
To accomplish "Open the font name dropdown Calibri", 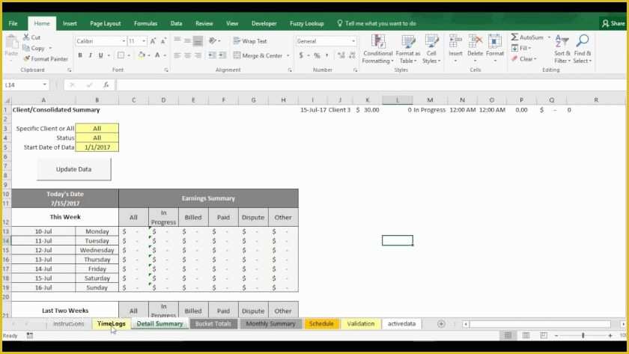I will point(124,41).
